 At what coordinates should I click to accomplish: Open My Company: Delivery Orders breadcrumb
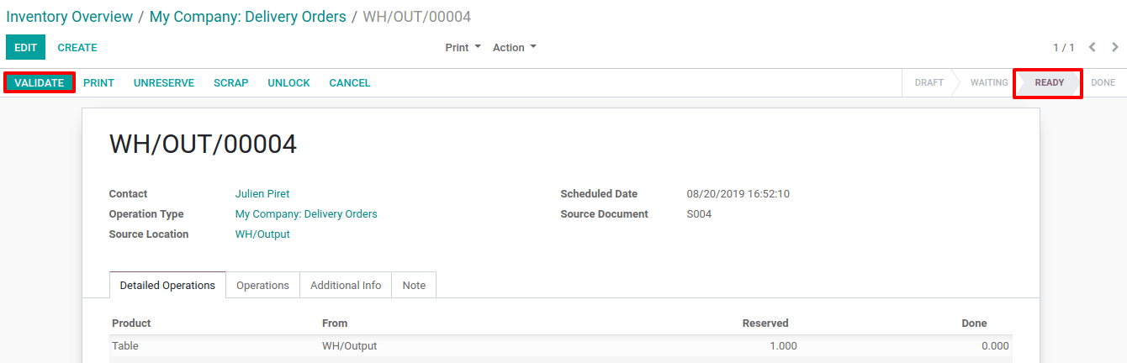[248, 17]
